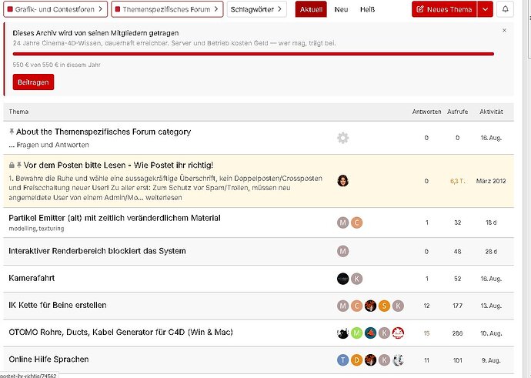Open the first avatar on OTOMO Rohre row
Screen dimensions: 531x378
point(342,333)
